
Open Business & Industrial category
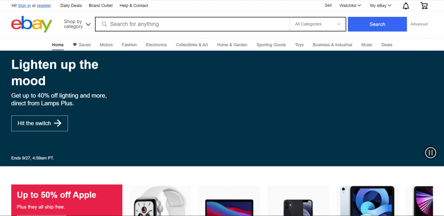click(333, 44)
